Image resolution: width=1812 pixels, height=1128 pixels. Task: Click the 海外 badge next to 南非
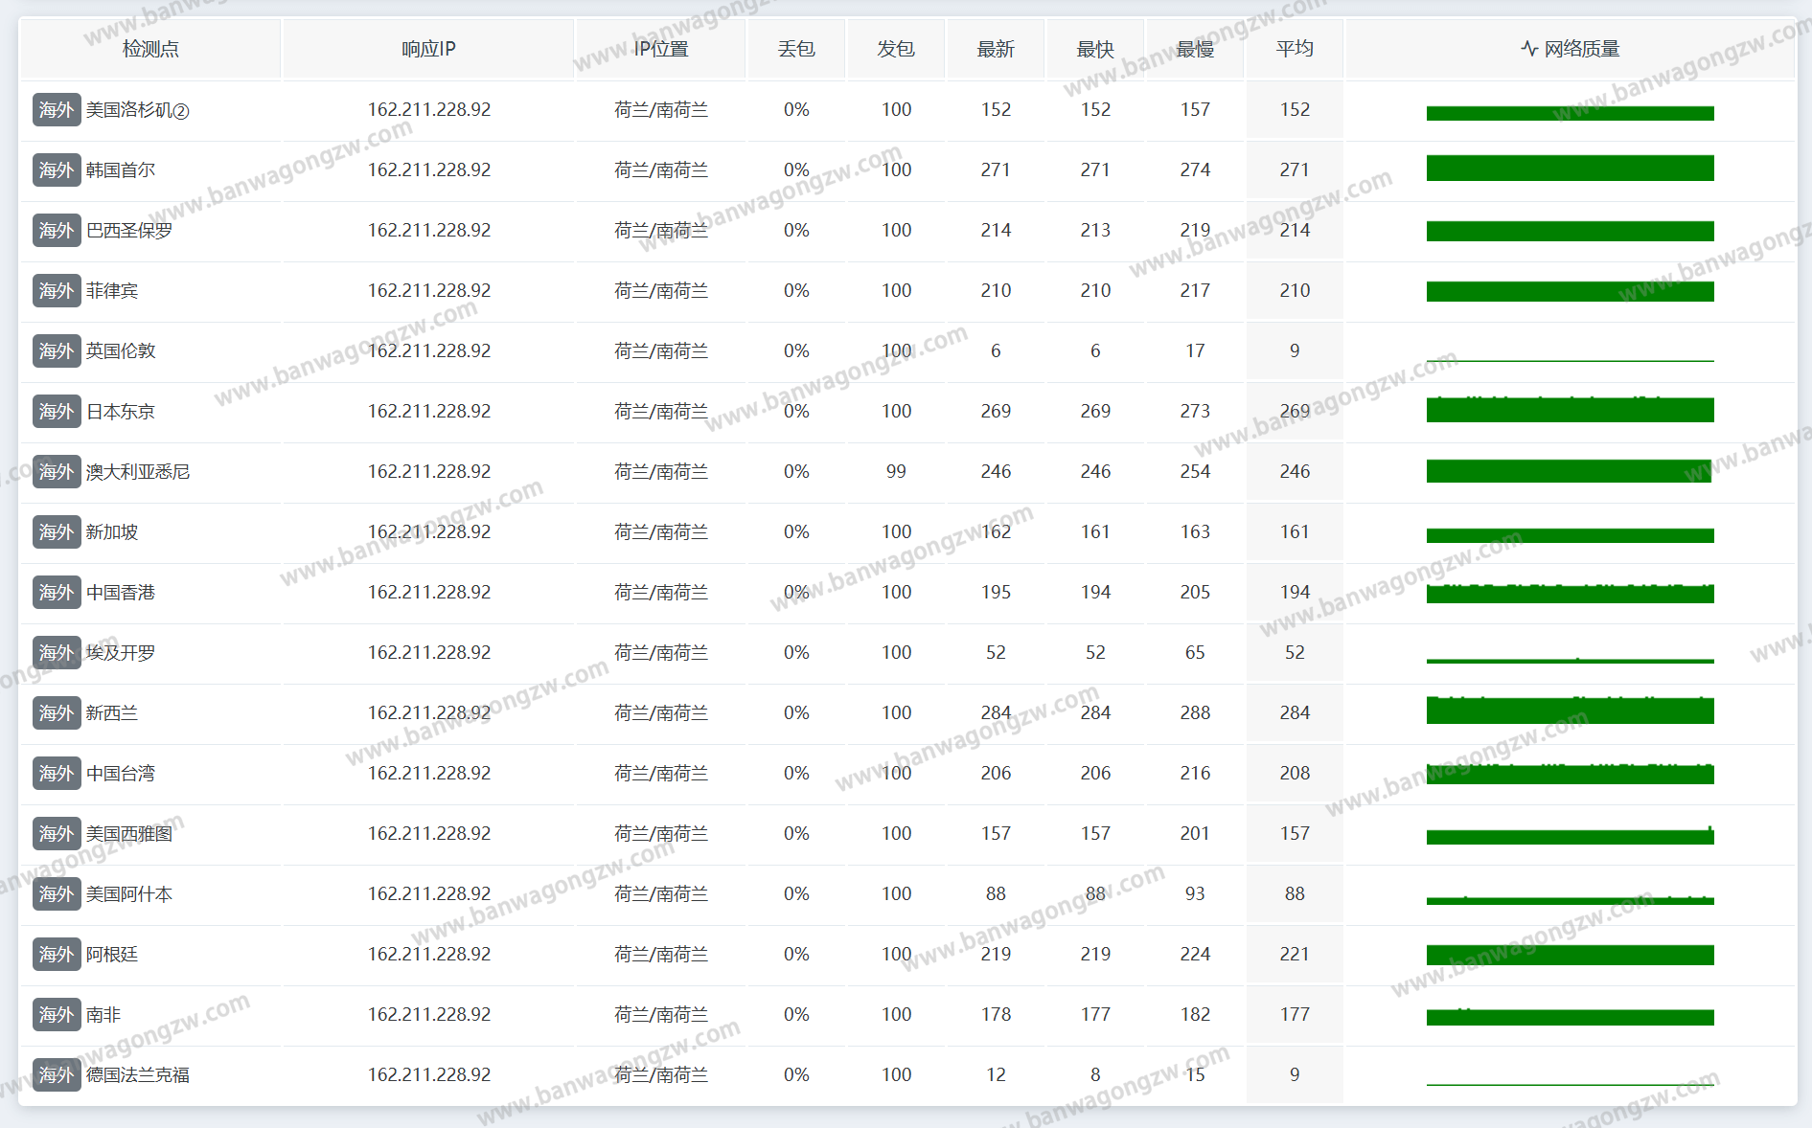57,1015
